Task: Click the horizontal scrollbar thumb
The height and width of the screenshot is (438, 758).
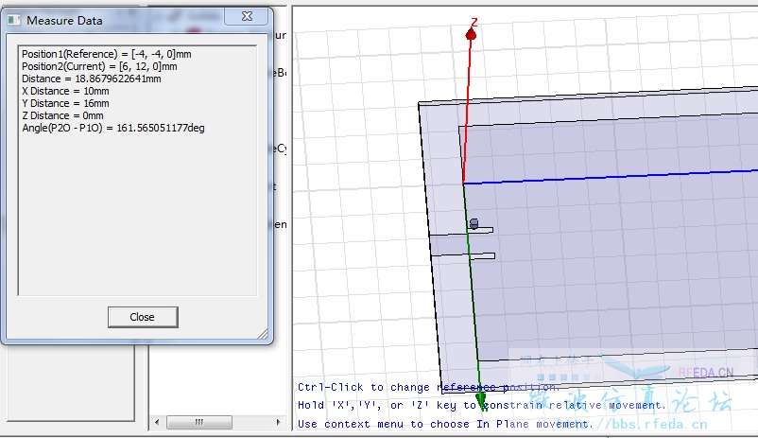Action: (x=199, y=422)
